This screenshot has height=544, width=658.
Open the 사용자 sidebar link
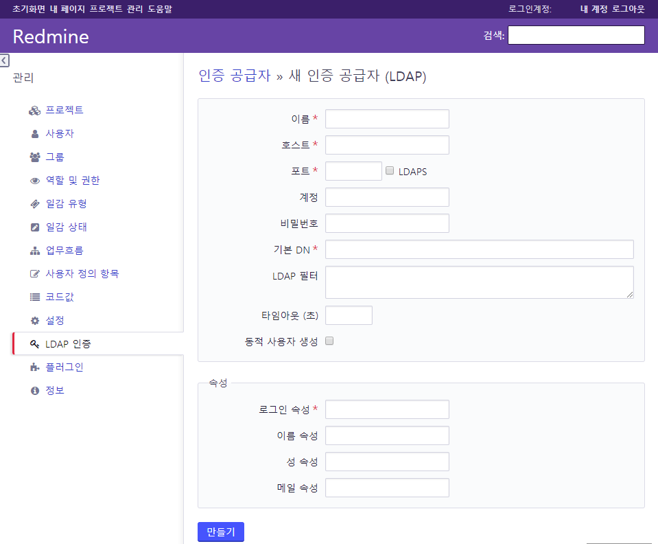[60, 133]
